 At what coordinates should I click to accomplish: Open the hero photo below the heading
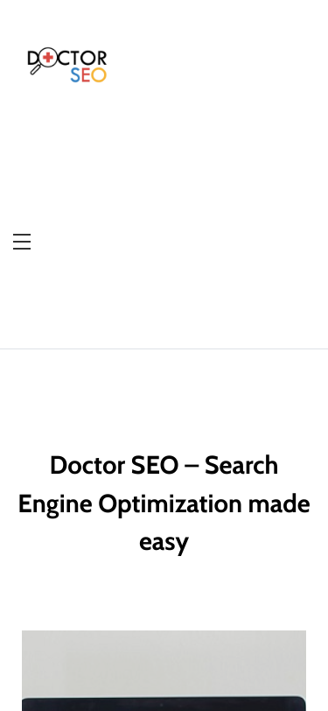tap(164, 671)
